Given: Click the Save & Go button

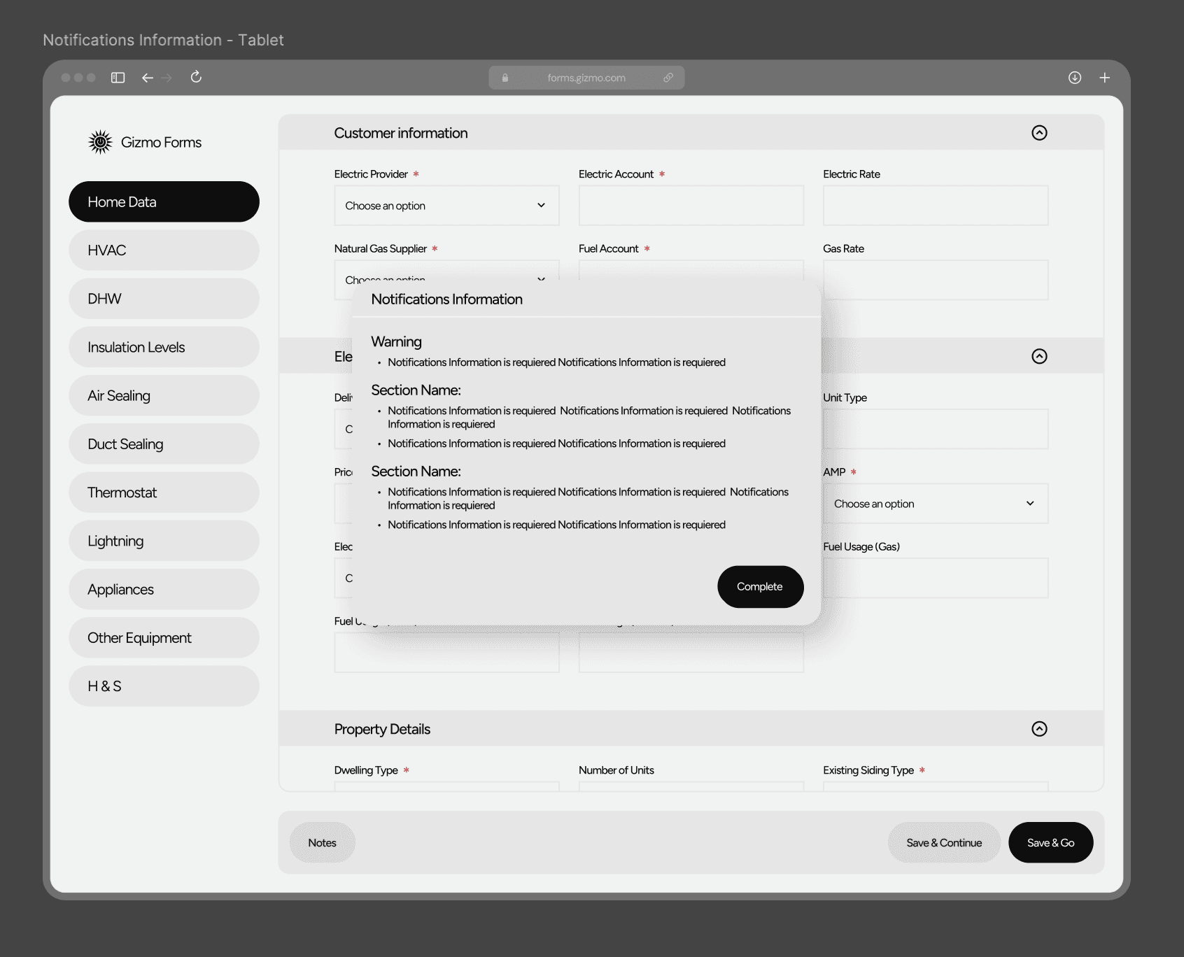Looking at the screenshot, I should [1050, 843].
